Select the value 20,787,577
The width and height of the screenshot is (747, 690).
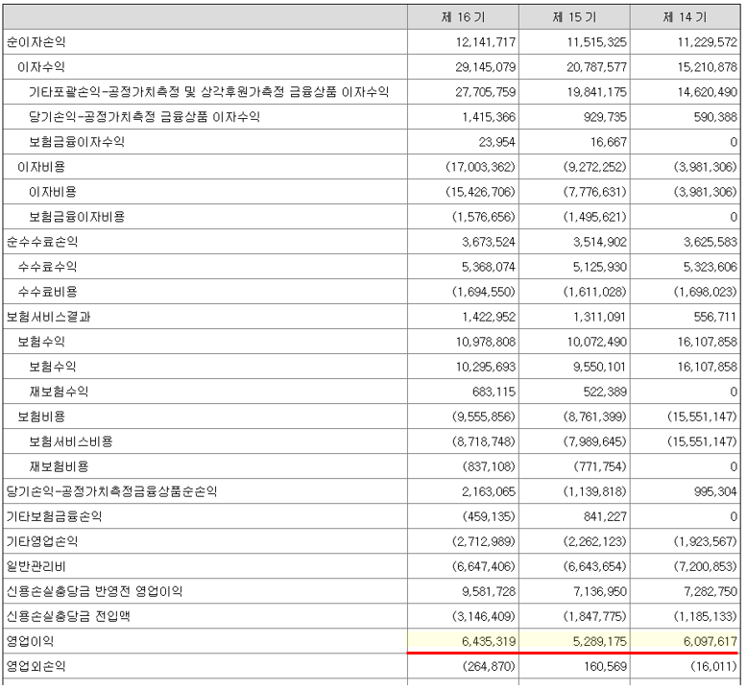click(x=596, y=67)
